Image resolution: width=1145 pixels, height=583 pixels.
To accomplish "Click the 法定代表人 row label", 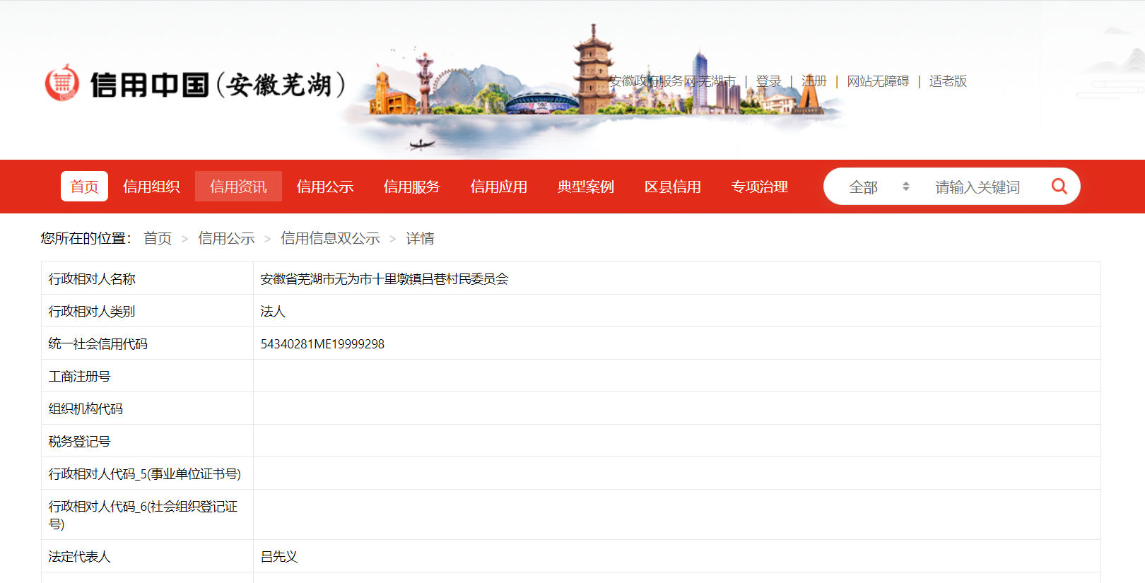I will click(80, 557).
